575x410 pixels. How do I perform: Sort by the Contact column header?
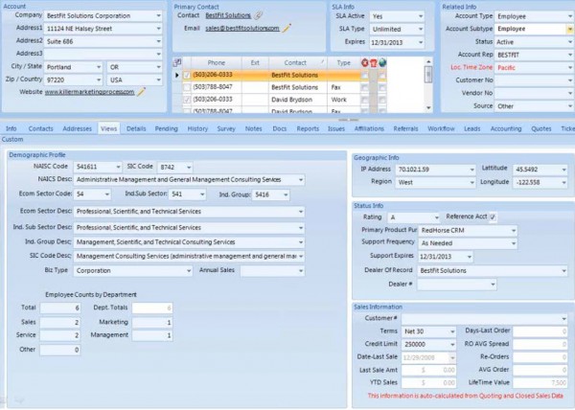tap(297, 62)
